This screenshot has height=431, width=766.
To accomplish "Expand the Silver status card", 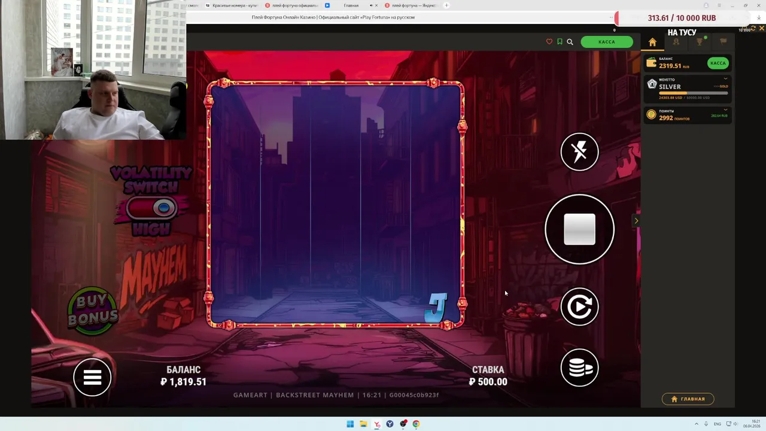I will [x=725, y=79].
